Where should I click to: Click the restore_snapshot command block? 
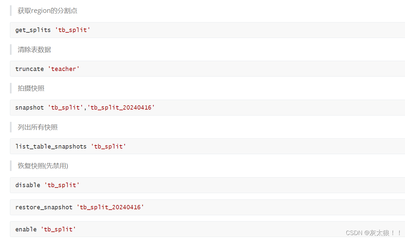pos(208,207)
